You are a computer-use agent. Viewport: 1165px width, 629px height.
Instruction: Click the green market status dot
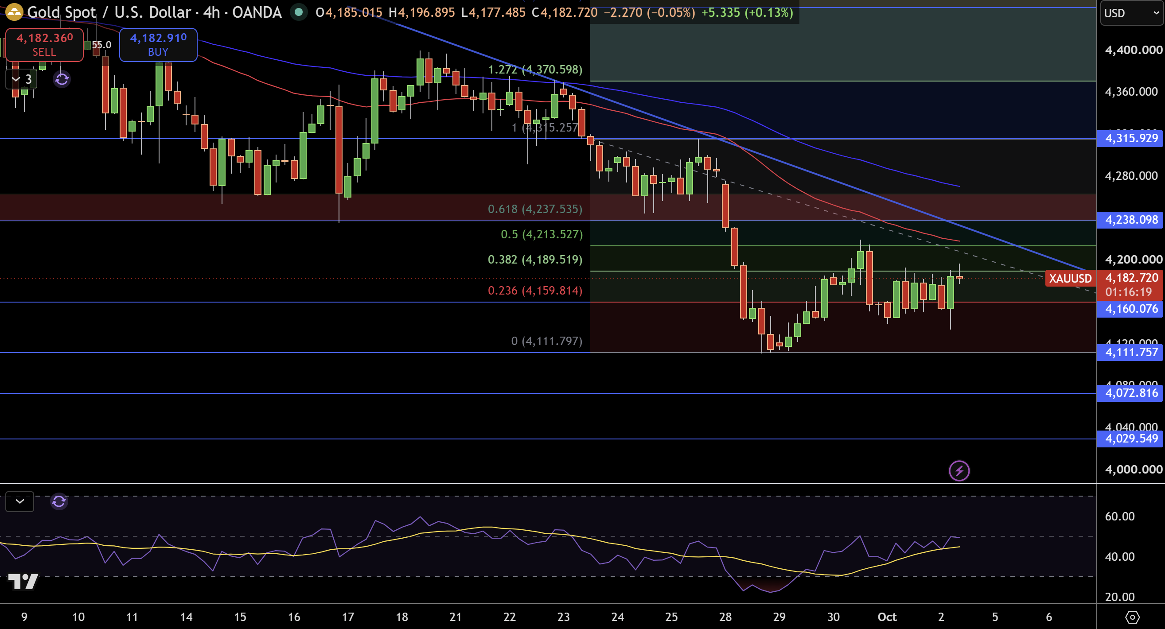coord(299,12)
